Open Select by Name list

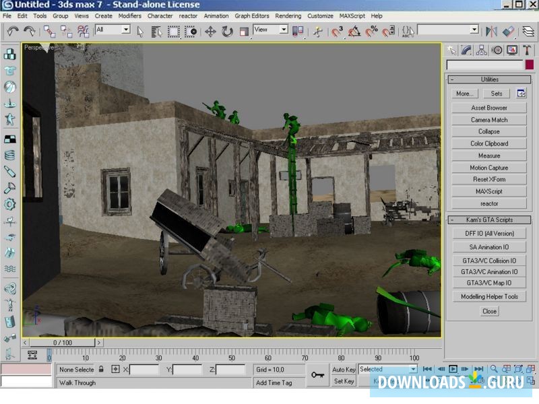point(157,32)
